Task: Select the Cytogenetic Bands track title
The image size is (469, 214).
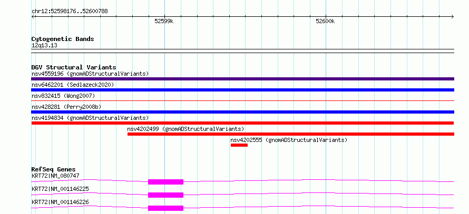Action: click(63, 39)
